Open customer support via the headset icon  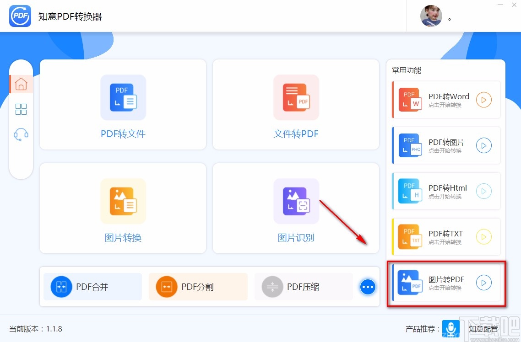coord(21,134)
